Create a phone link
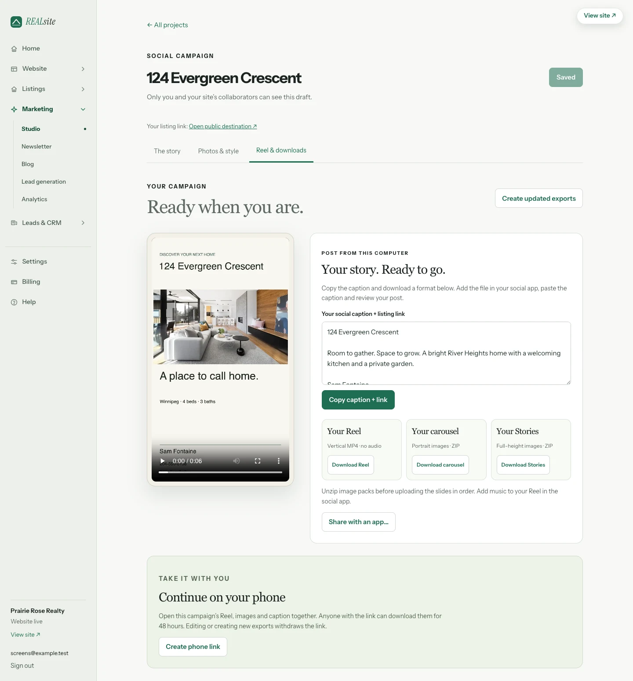Viewport: 633px width, 681px height. point(193,647)
